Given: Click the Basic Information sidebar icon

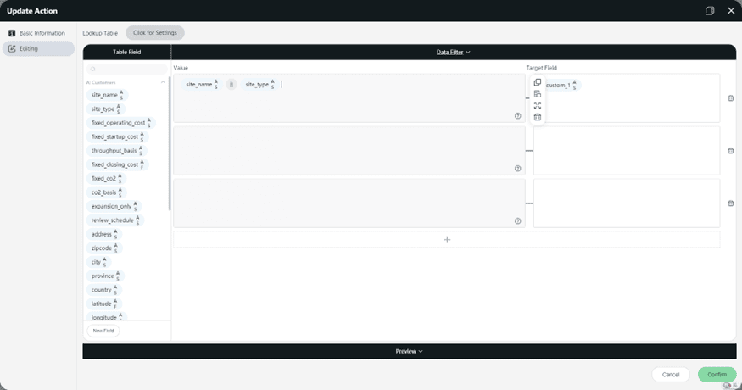Looking at the screenshot, I should pos(12,33).
